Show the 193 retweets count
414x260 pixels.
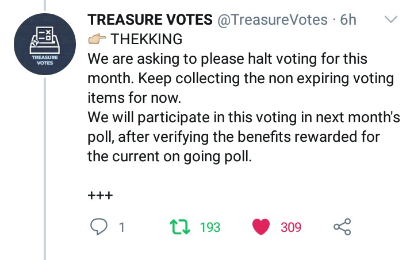(210, 228)
